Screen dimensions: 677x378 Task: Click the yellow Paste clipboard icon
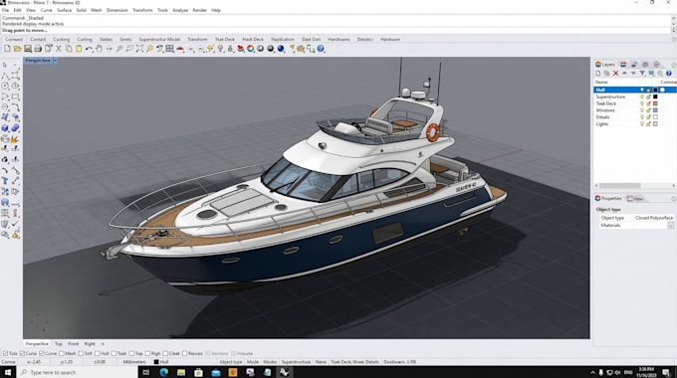tap(79, 49)
